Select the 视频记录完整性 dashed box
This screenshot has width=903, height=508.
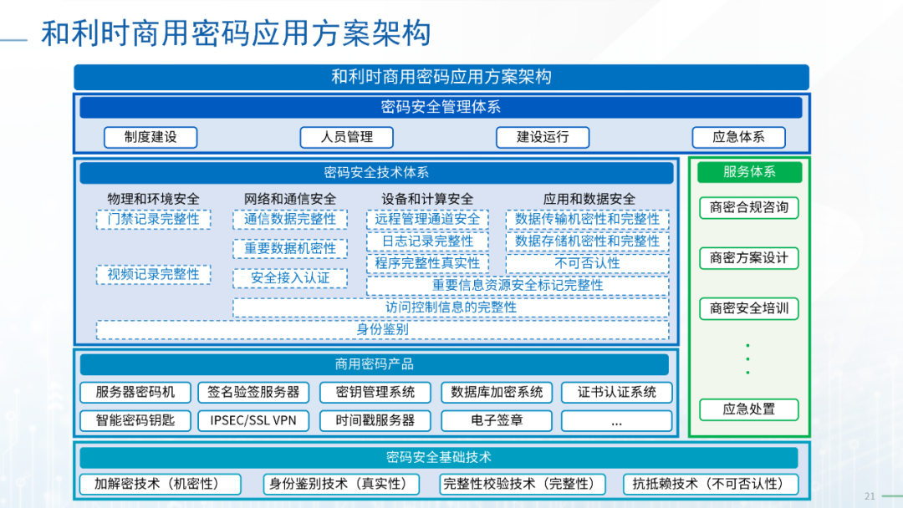[x=153, y=274]
